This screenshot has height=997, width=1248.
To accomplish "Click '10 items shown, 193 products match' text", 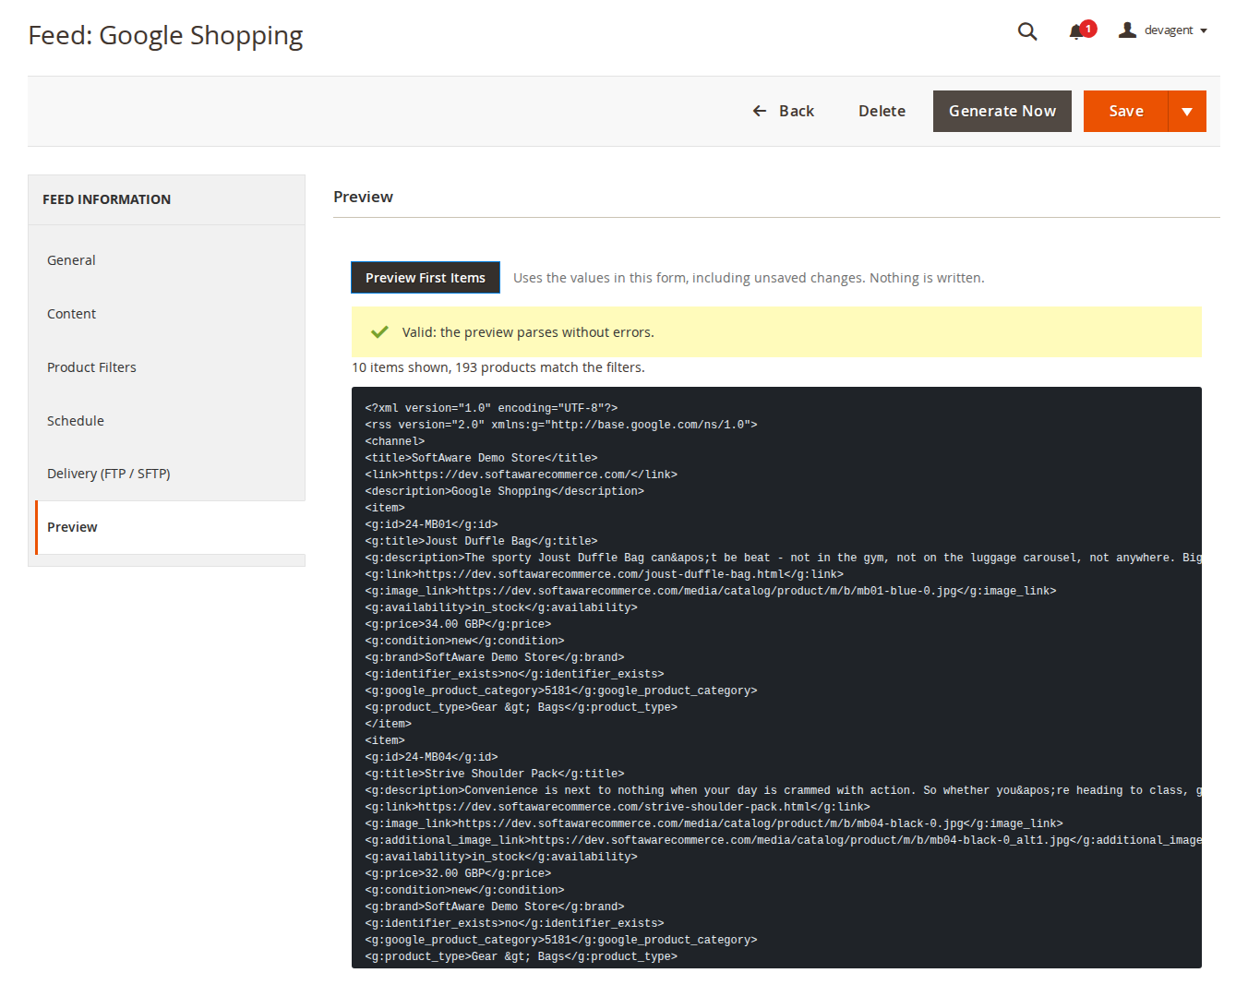I will 498,367.
